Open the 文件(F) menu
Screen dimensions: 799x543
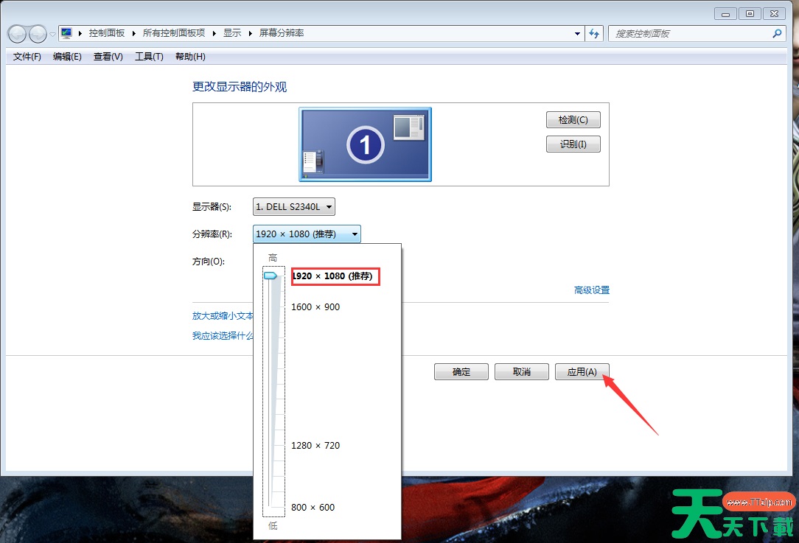(27, 57)
